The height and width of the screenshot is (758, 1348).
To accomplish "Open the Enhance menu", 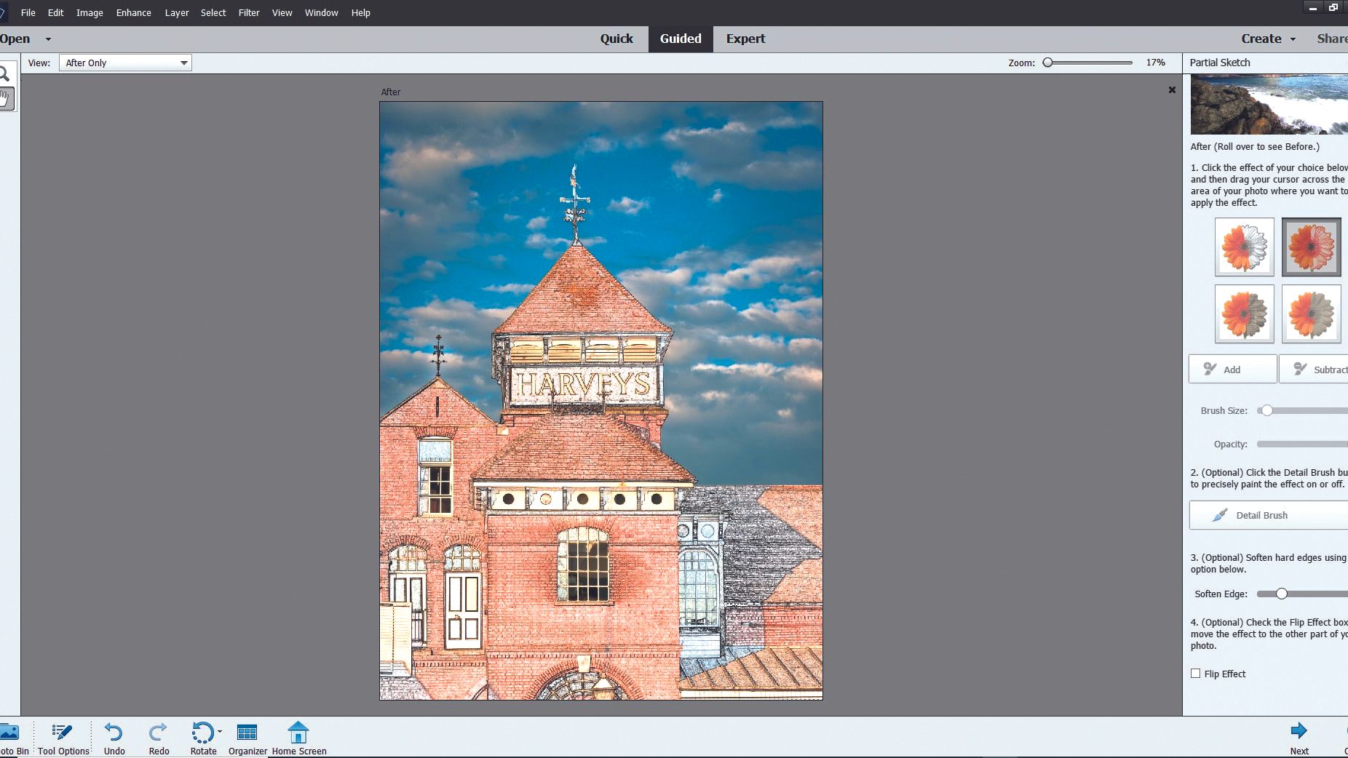I will tap(134, 12).
